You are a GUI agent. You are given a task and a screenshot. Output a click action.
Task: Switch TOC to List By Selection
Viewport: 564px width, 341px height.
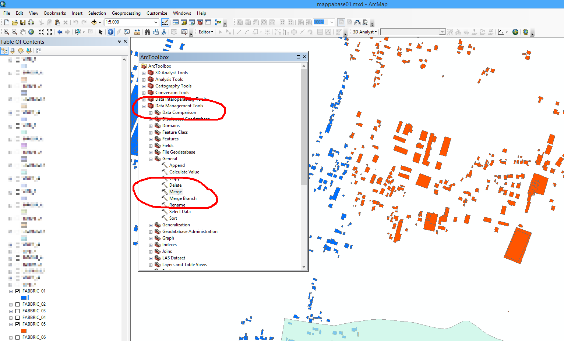(29, 51)
